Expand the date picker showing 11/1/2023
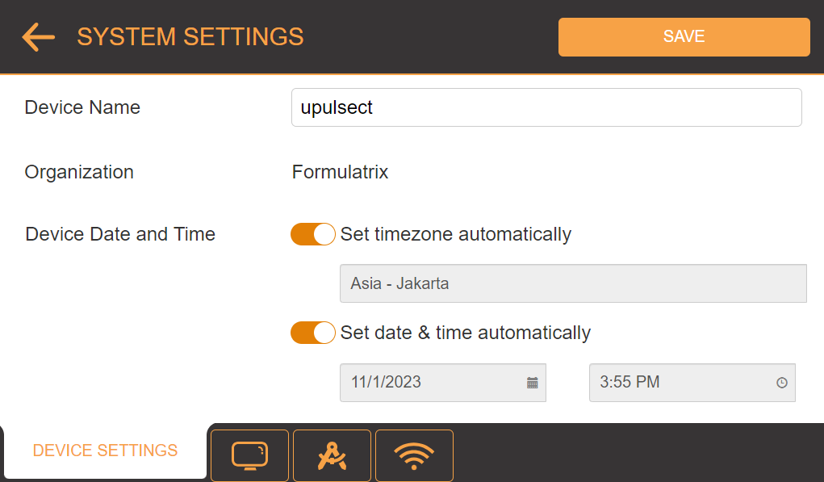Viewport: 824px width, 482px height. point(443,383)
